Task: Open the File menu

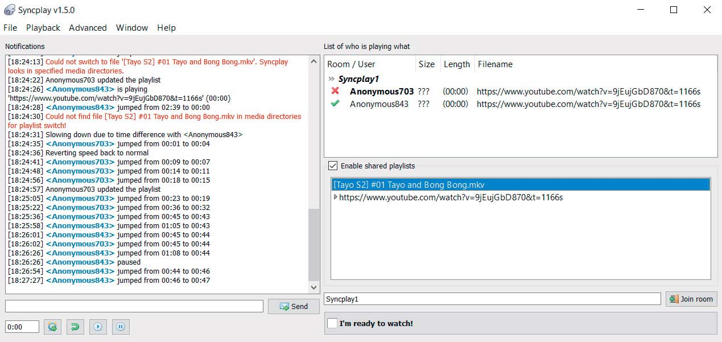Action: (10, 27)
